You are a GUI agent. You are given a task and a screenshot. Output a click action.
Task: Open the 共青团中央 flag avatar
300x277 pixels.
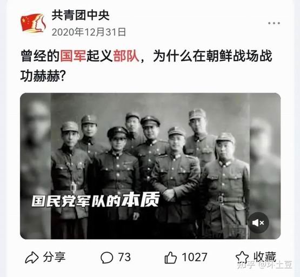tap(34, 23)
